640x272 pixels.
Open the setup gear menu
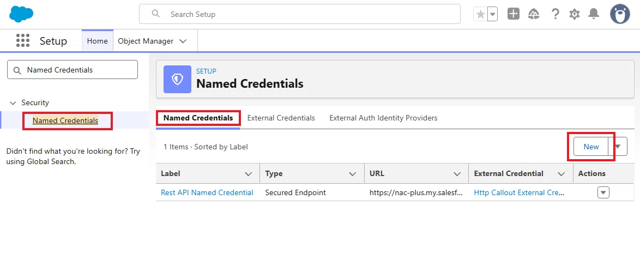(575, 14)
